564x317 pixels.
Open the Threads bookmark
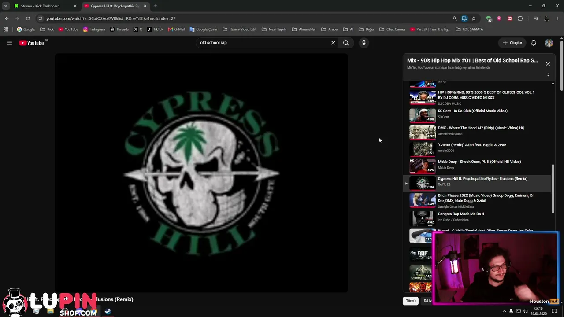tap(119, 29)
